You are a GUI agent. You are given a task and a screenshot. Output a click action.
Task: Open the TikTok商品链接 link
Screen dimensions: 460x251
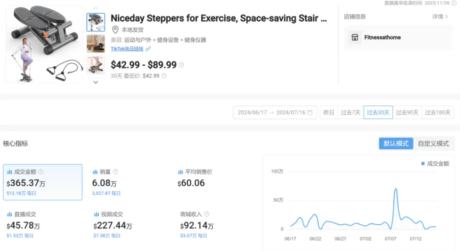click(x=127, y=49)
